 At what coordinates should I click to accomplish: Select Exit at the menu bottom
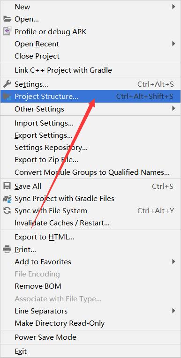click(x=90, y=351)
